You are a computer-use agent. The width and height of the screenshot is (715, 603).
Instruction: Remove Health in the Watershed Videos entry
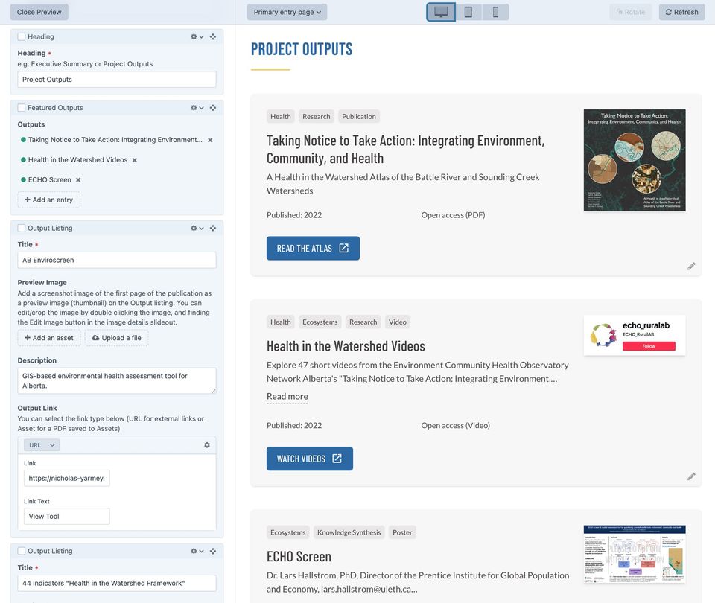[135, 160]
